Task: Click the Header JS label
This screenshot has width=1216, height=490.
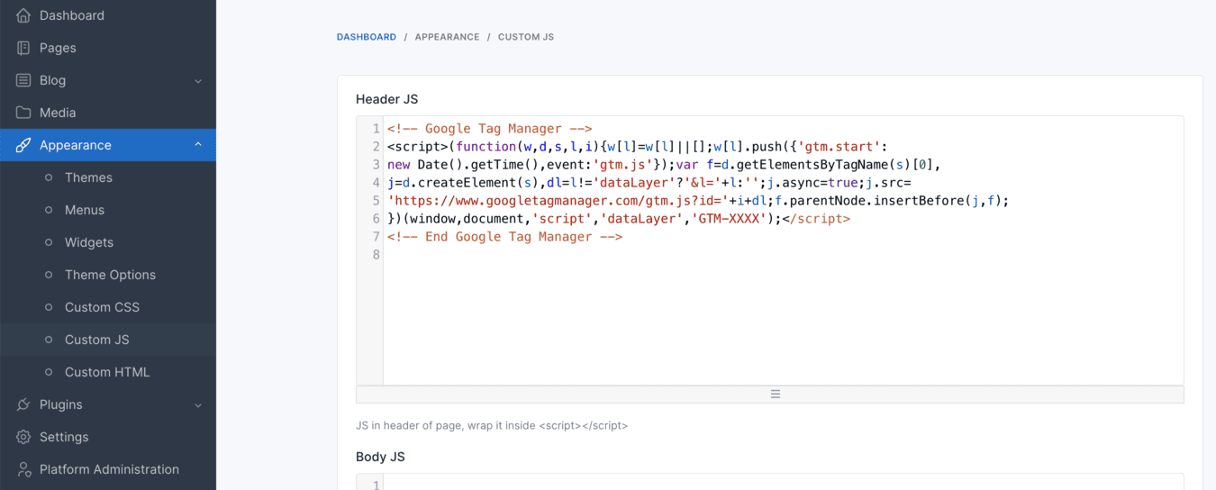Action: pyautogui.click(x=386, y=99)
